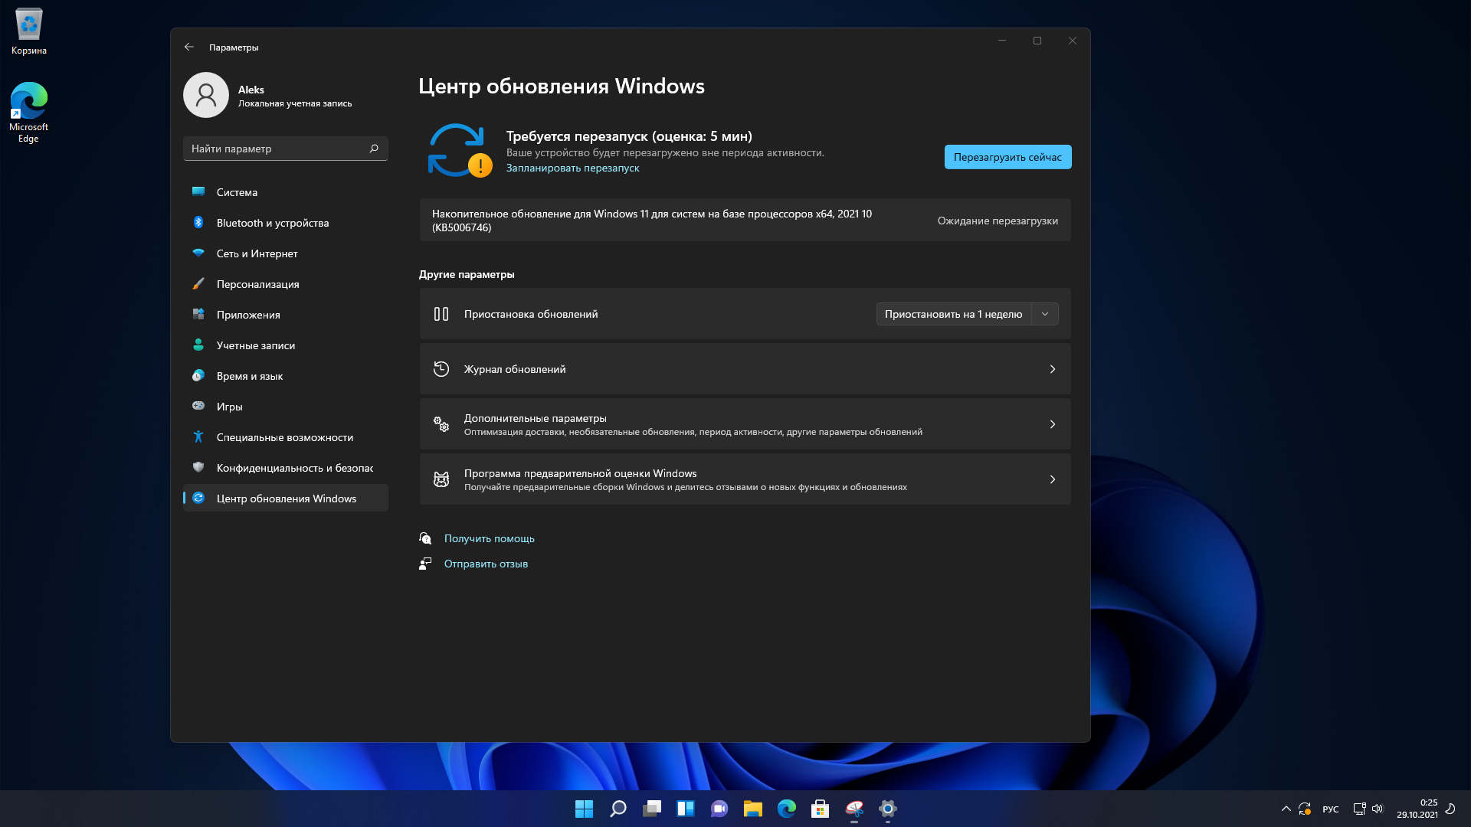The height and width of the screenshot is (827, 1471).
Task: Click the pause icon beside Приостановка обновлений
Action: click(x=441, y=314)
